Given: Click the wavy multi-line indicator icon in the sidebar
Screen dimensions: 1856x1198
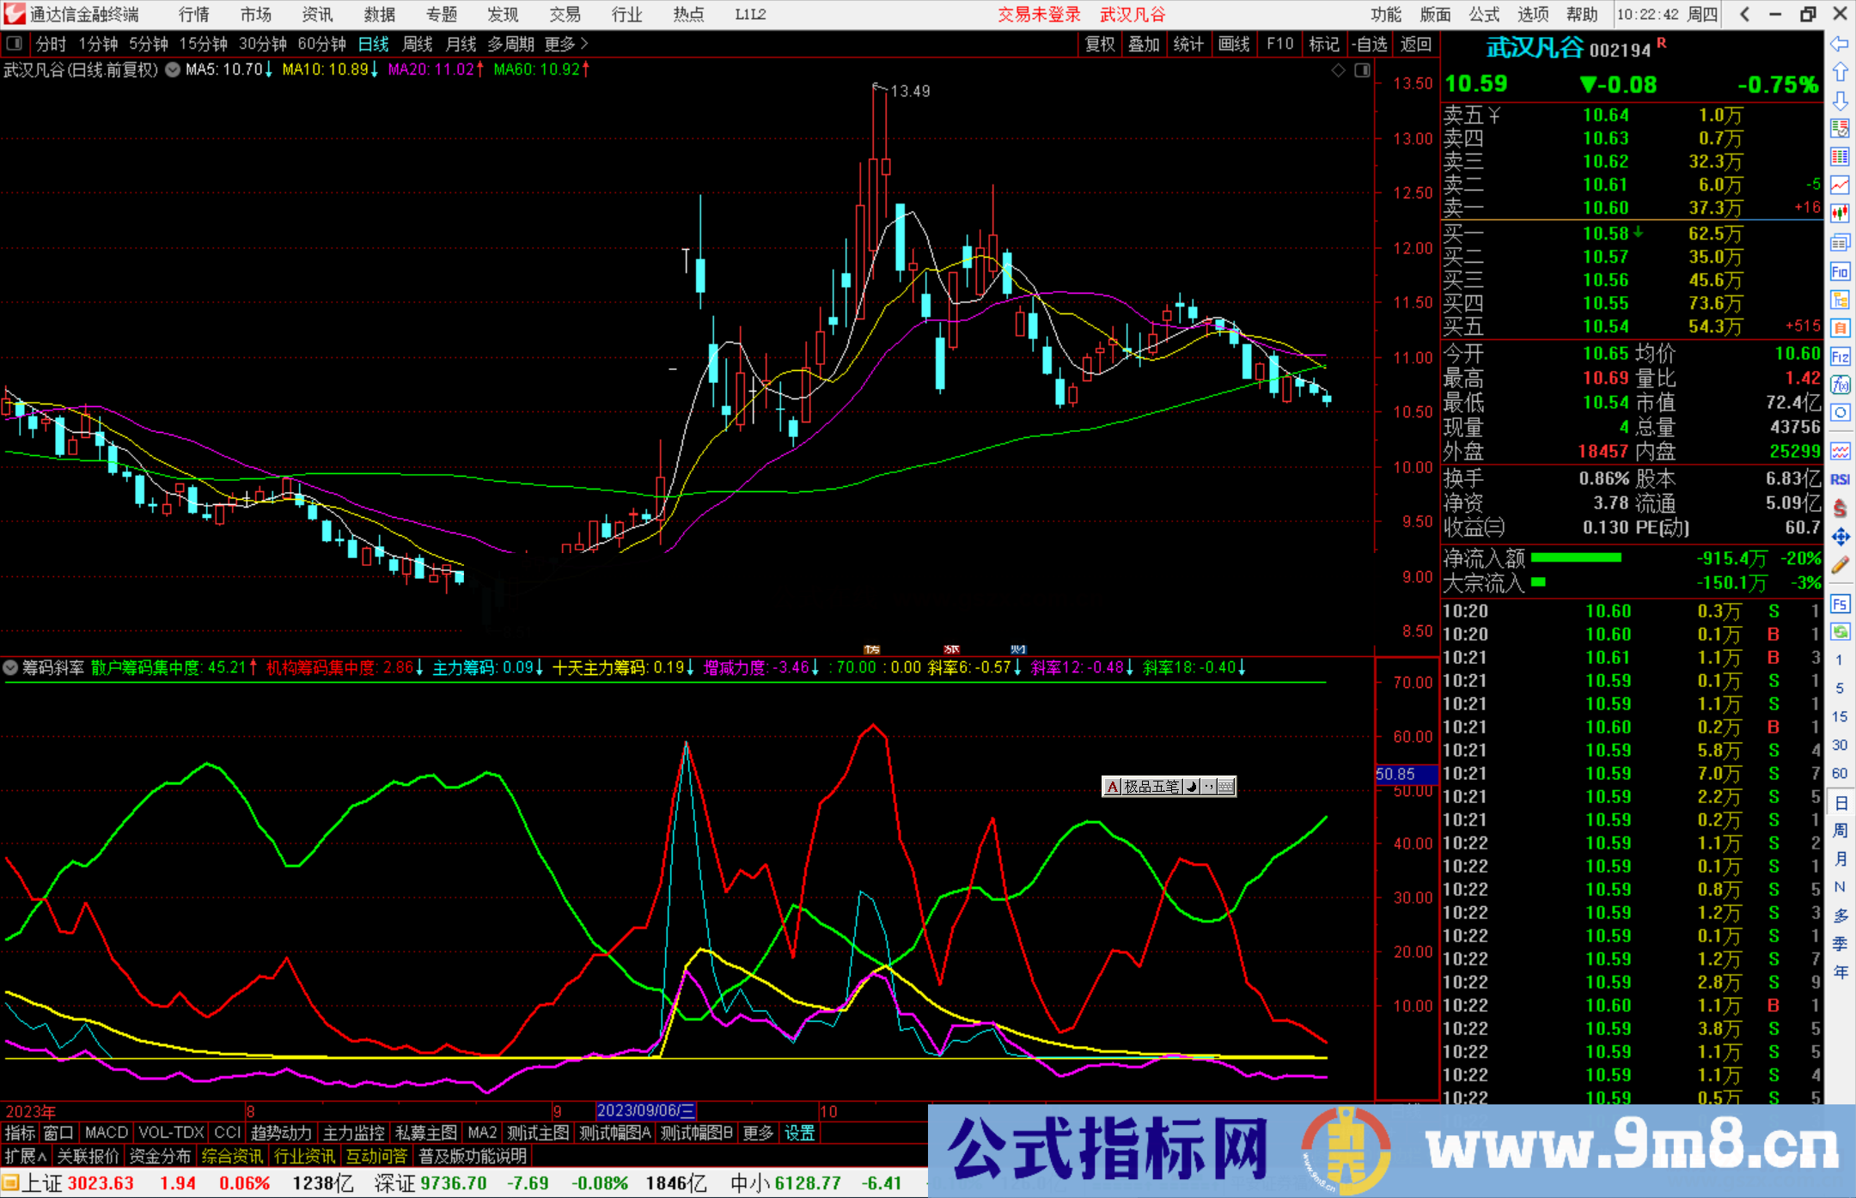Looking at the screenshot, I should pyautogui.click(x=1840, y=451).
